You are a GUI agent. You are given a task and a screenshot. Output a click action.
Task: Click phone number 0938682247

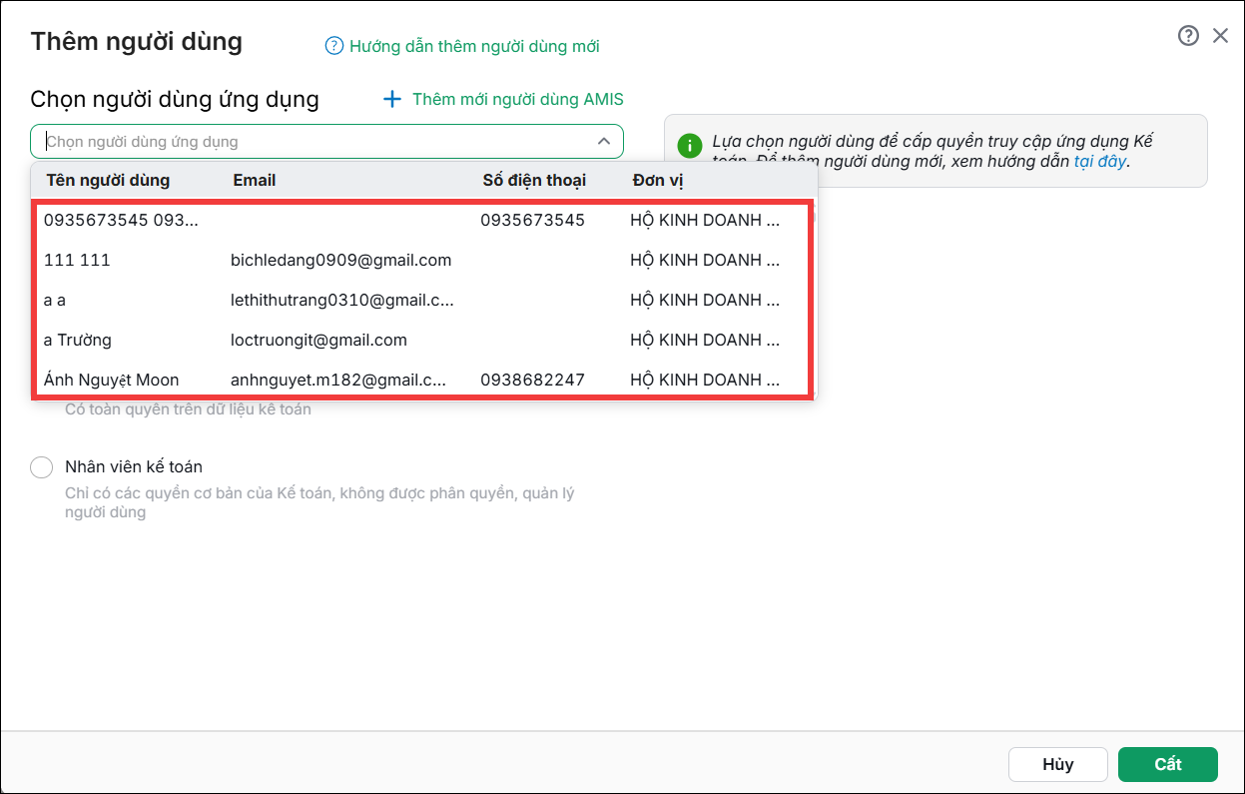(x=532, y=380)
